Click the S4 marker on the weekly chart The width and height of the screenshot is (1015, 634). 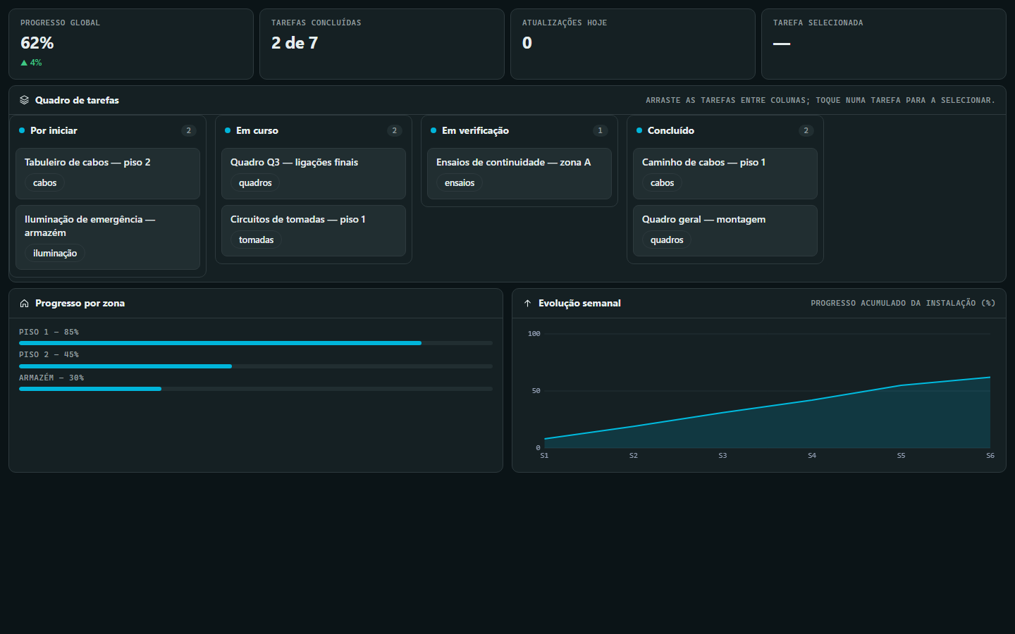(812, 456)
